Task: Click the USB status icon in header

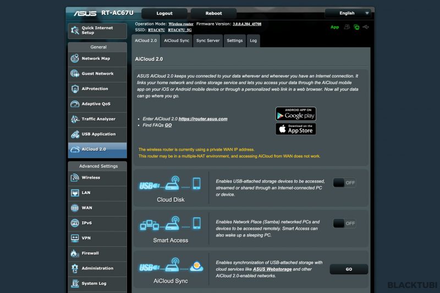Action: pos(366,27)
